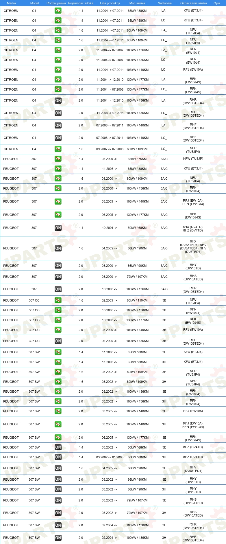Click the petrol icon for Citroen C4 1.4 LC_
Screen dimensions: 226x544
coord(58,21)
